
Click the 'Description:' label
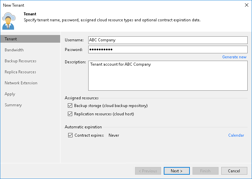click(75, 62)
